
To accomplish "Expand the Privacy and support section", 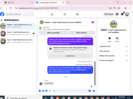I will (113, 60).
